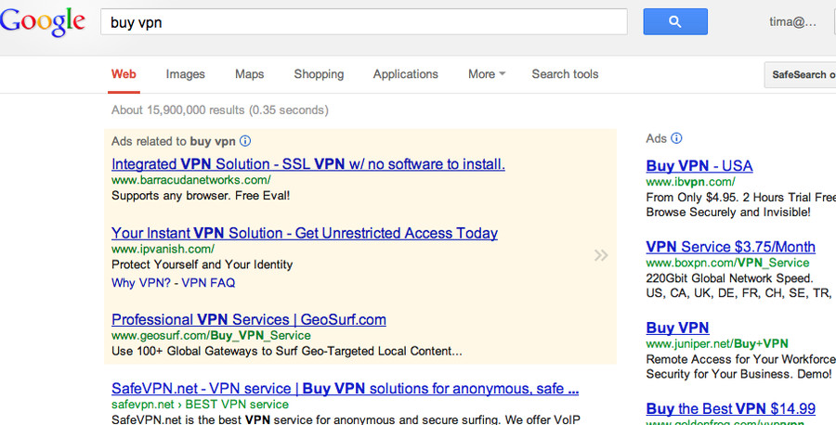Click the Google logo
836x425 pixels.
click(x=43, y=22)
